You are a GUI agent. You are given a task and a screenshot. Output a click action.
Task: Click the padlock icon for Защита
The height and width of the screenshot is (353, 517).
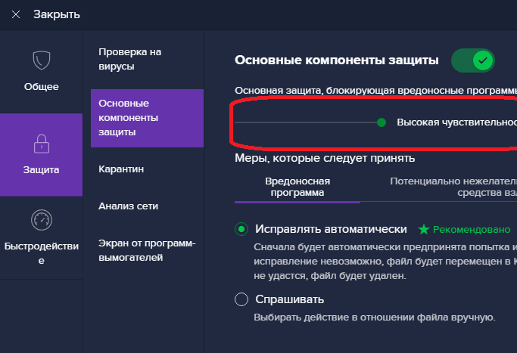41,143
